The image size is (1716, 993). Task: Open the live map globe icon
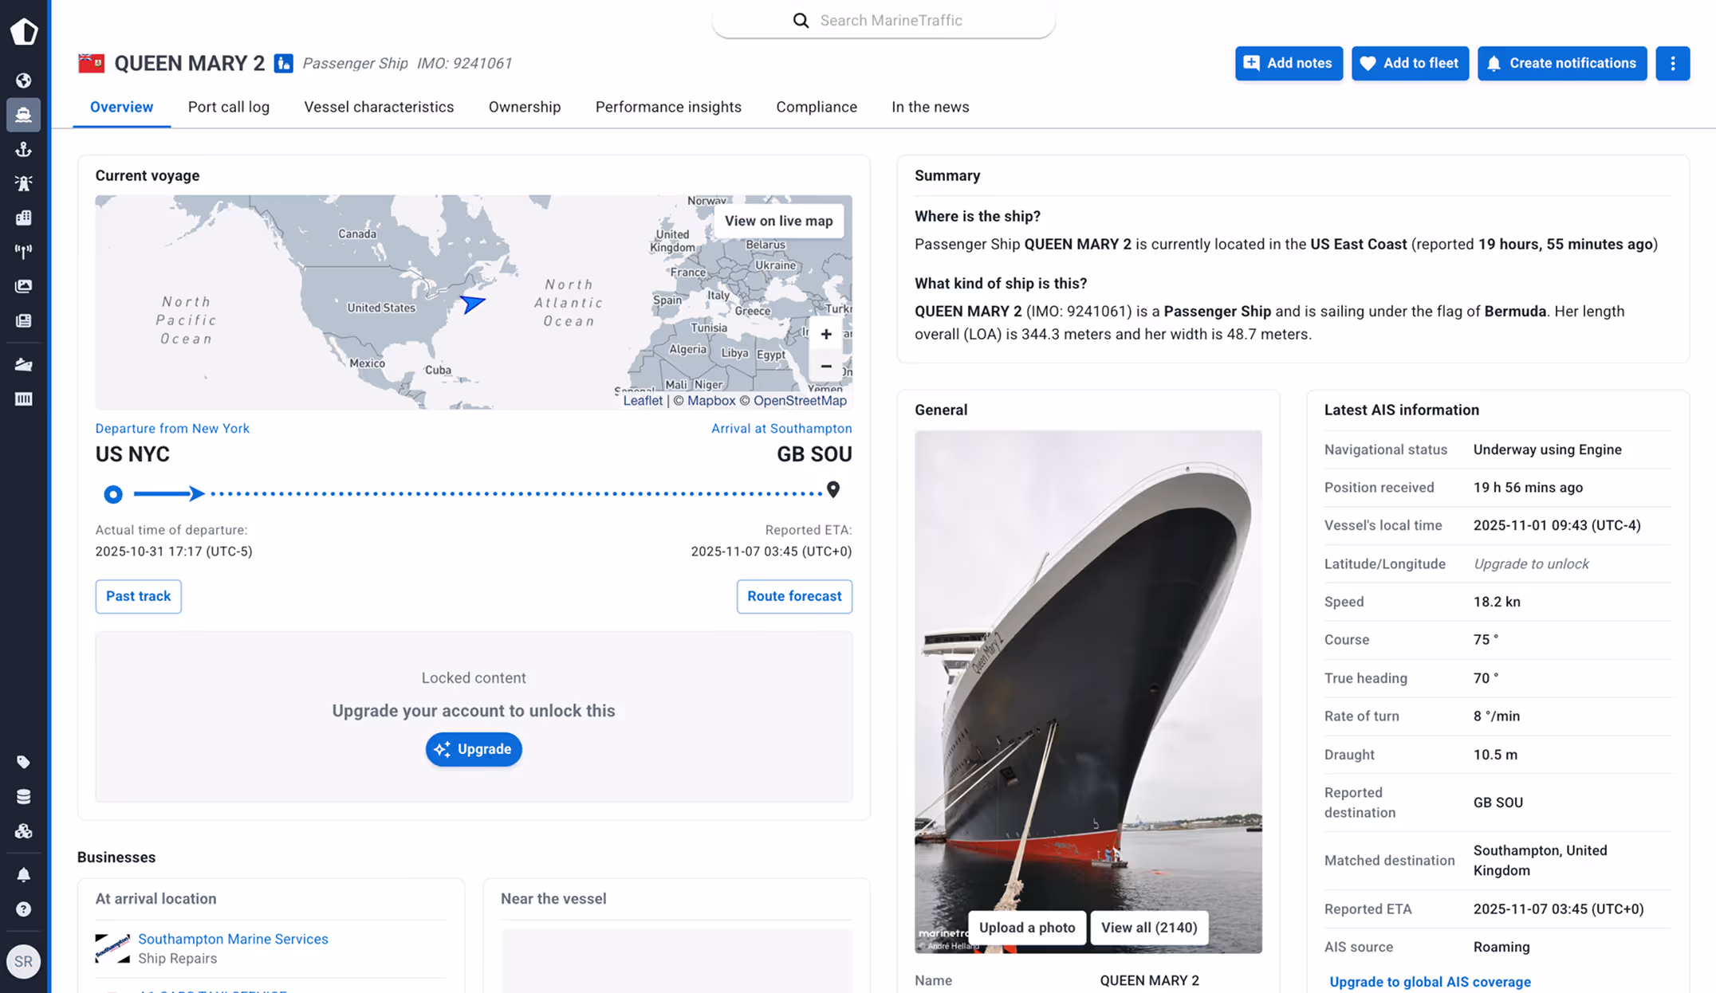[23, 80]
